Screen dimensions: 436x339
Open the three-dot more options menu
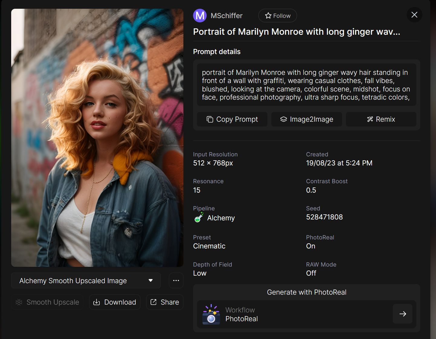(176, 280)
